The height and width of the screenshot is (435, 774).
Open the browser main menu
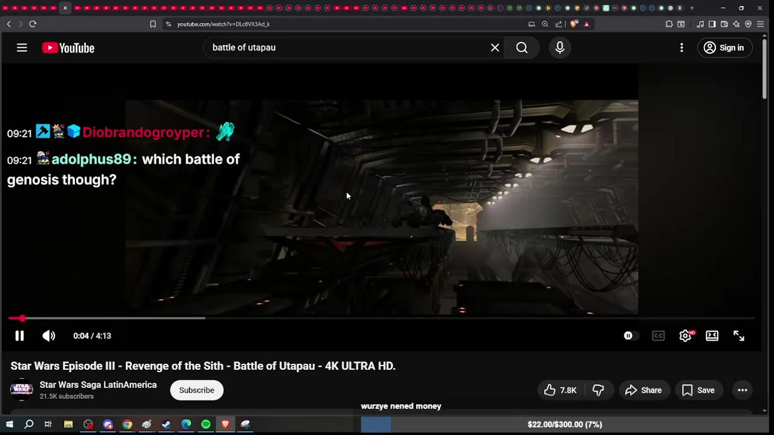(x=761, y=24)
